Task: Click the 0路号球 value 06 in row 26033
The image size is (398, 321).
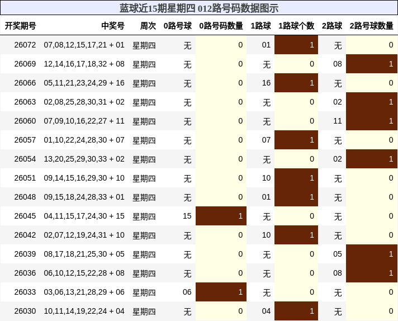Action: point(187,292)
